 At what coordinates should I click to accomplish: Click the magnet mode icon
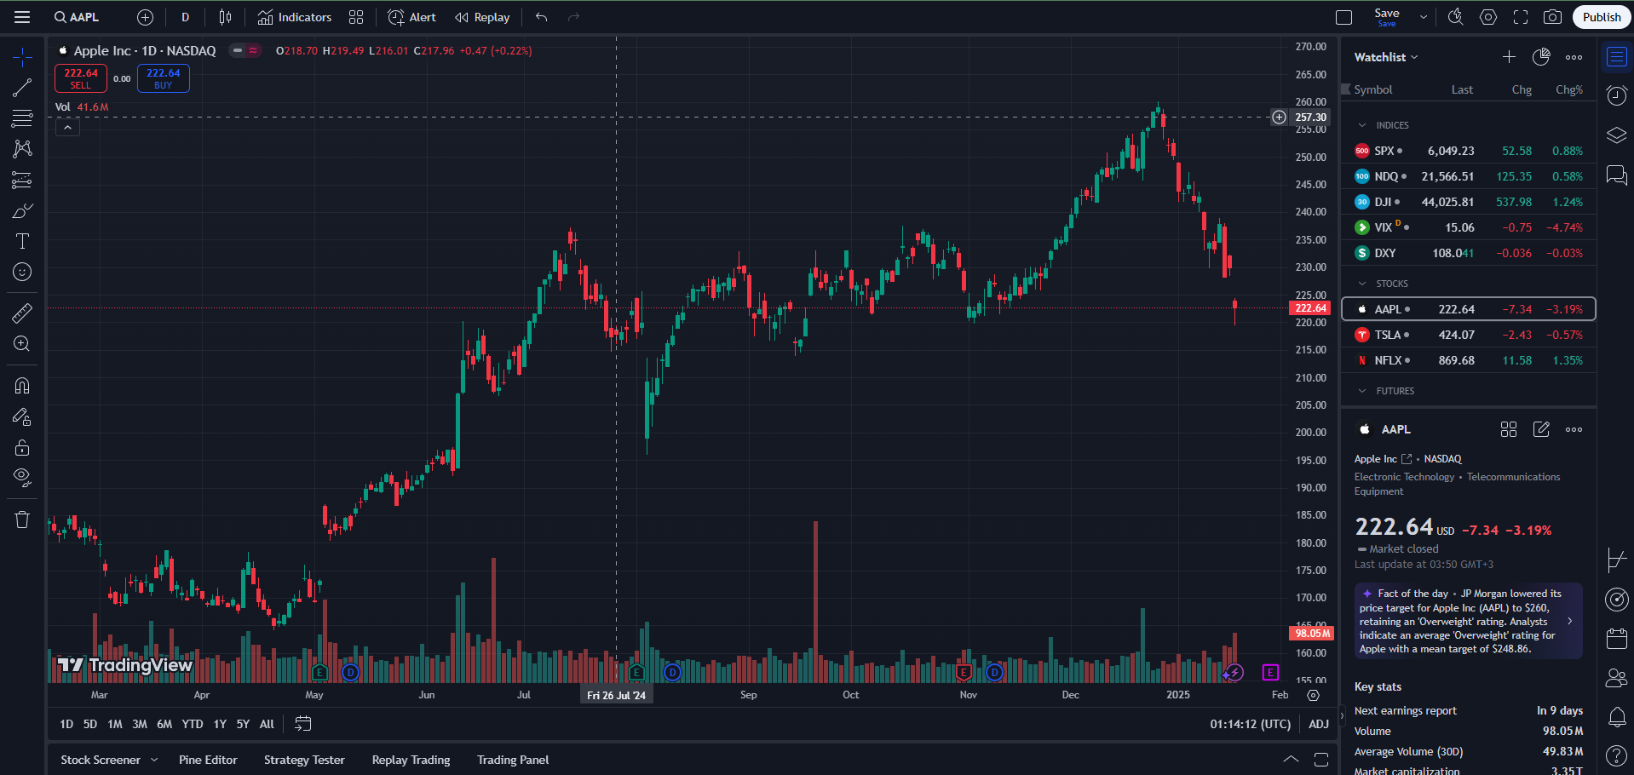pos(22,386)
